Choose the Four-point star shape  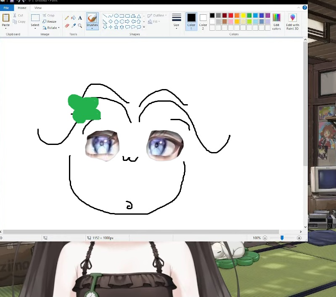pos(111,27)
